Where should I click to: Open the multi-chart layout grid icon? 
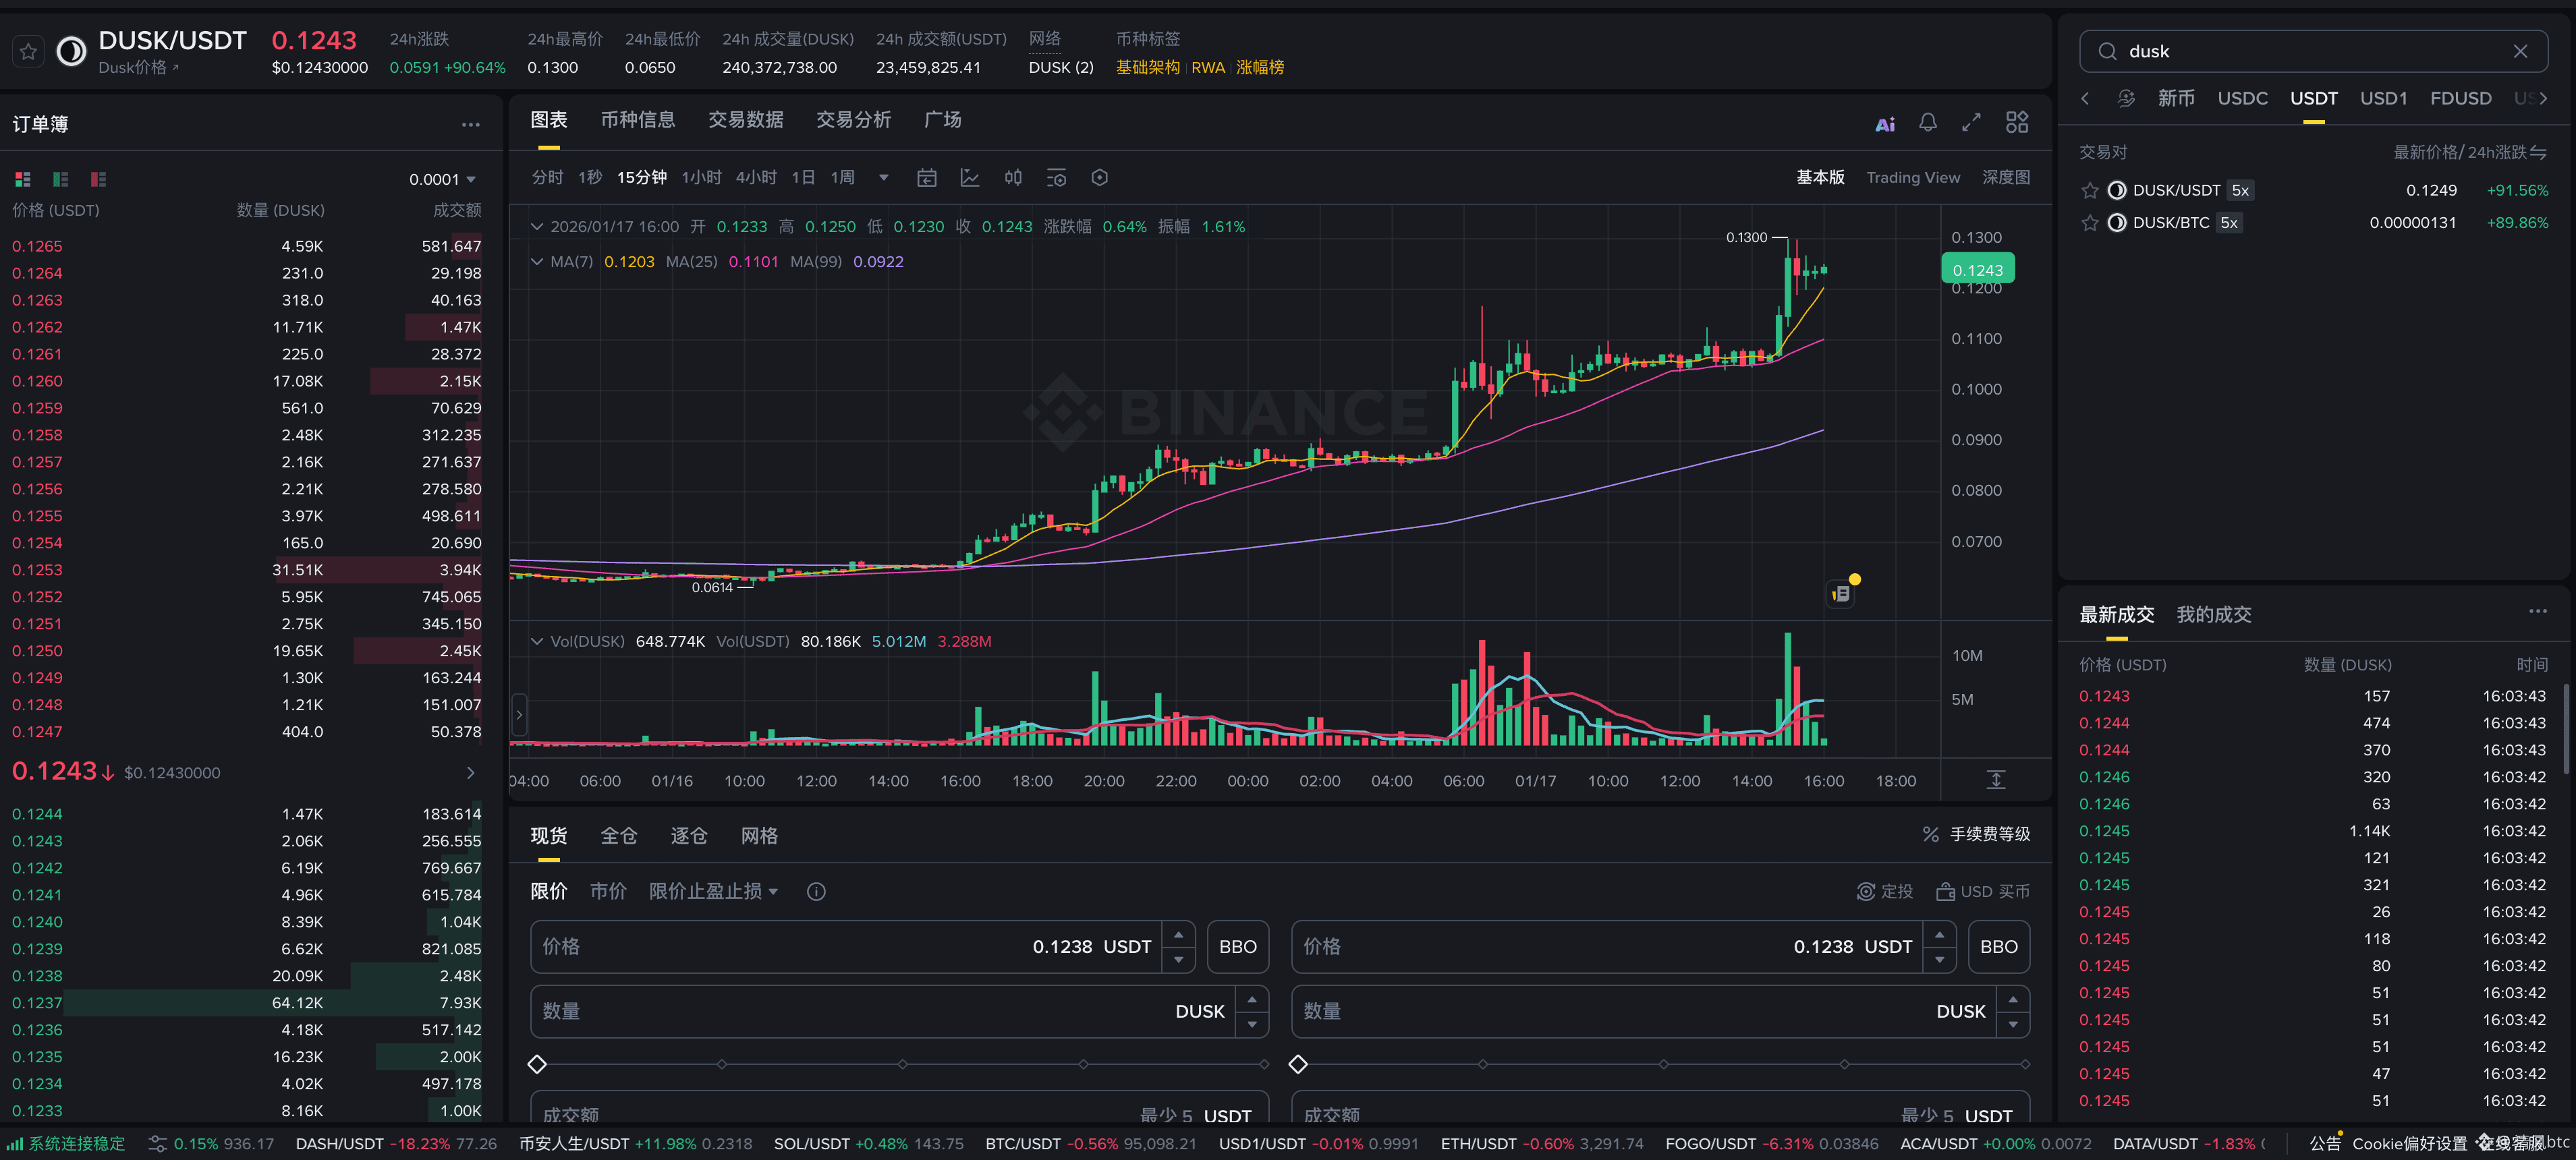tap(2017, 122)
